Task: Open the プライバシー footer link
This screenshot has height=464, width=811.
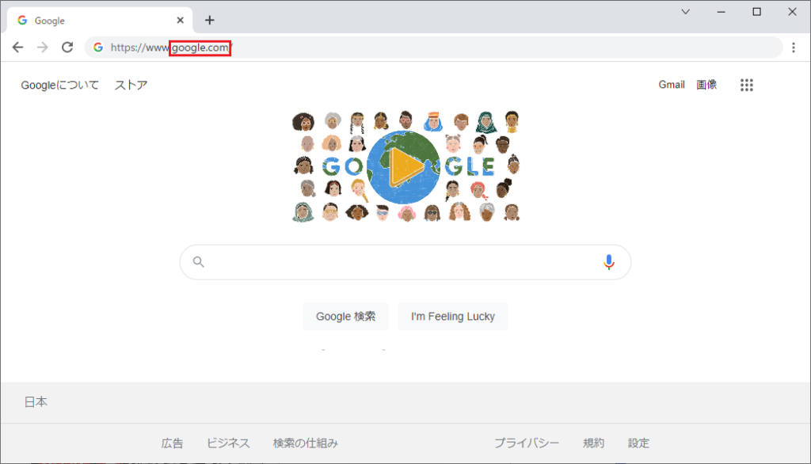Action: [527, 443]
